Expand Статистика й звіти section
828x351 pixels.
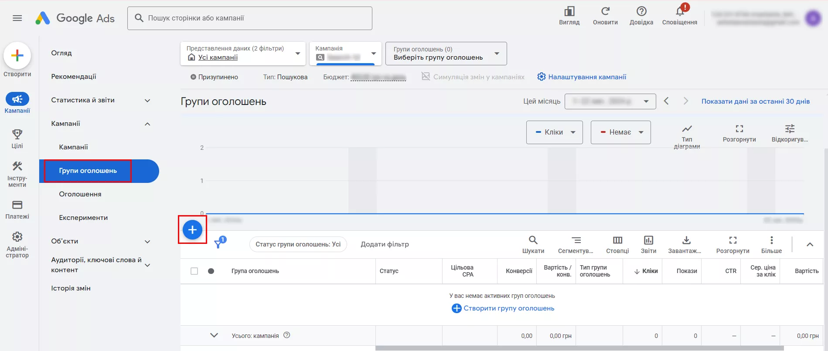[147, 101]
